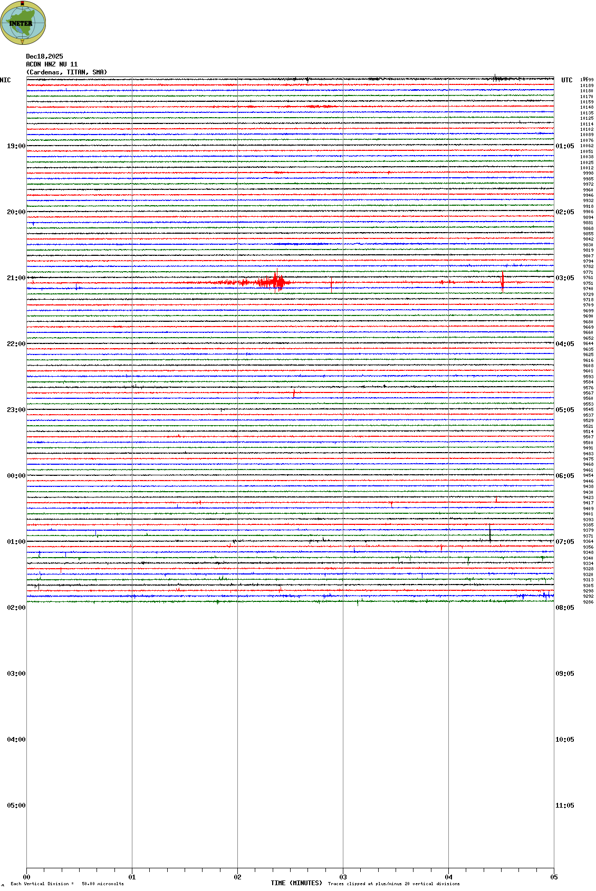The height and width of the screenshot is (891, 596).
Task: Click the NIC local time header
Action: pos(5,80)
